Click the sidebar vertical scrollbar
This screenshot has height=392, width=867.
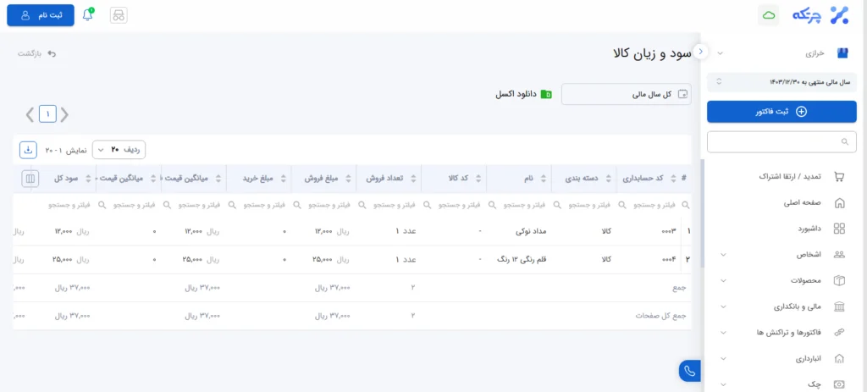pyautogui.click(x=702, y=213)
